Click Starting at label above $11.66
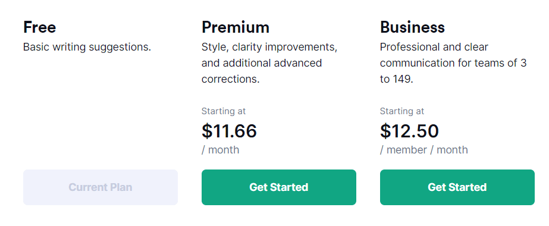Screen dimensions: 549x226 pyautogui.click(x=224, y=111)
